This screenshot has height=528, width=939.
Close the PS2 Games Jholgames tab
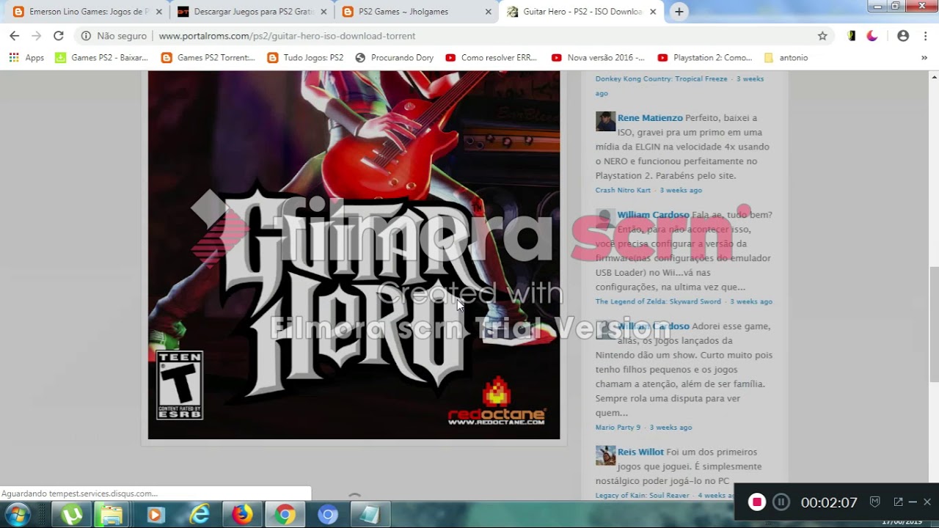pos(489,12)
